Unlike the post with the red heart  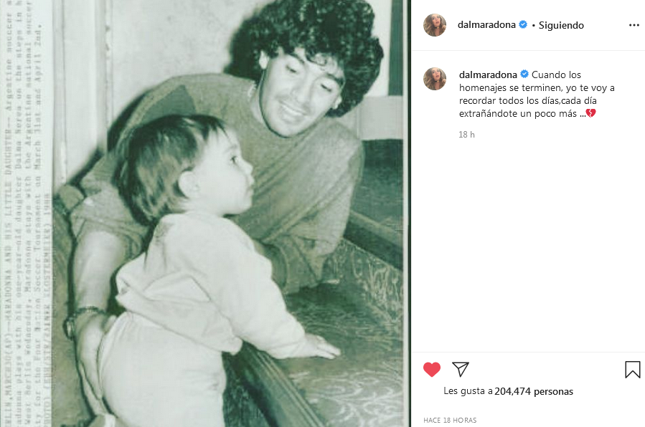431,370
